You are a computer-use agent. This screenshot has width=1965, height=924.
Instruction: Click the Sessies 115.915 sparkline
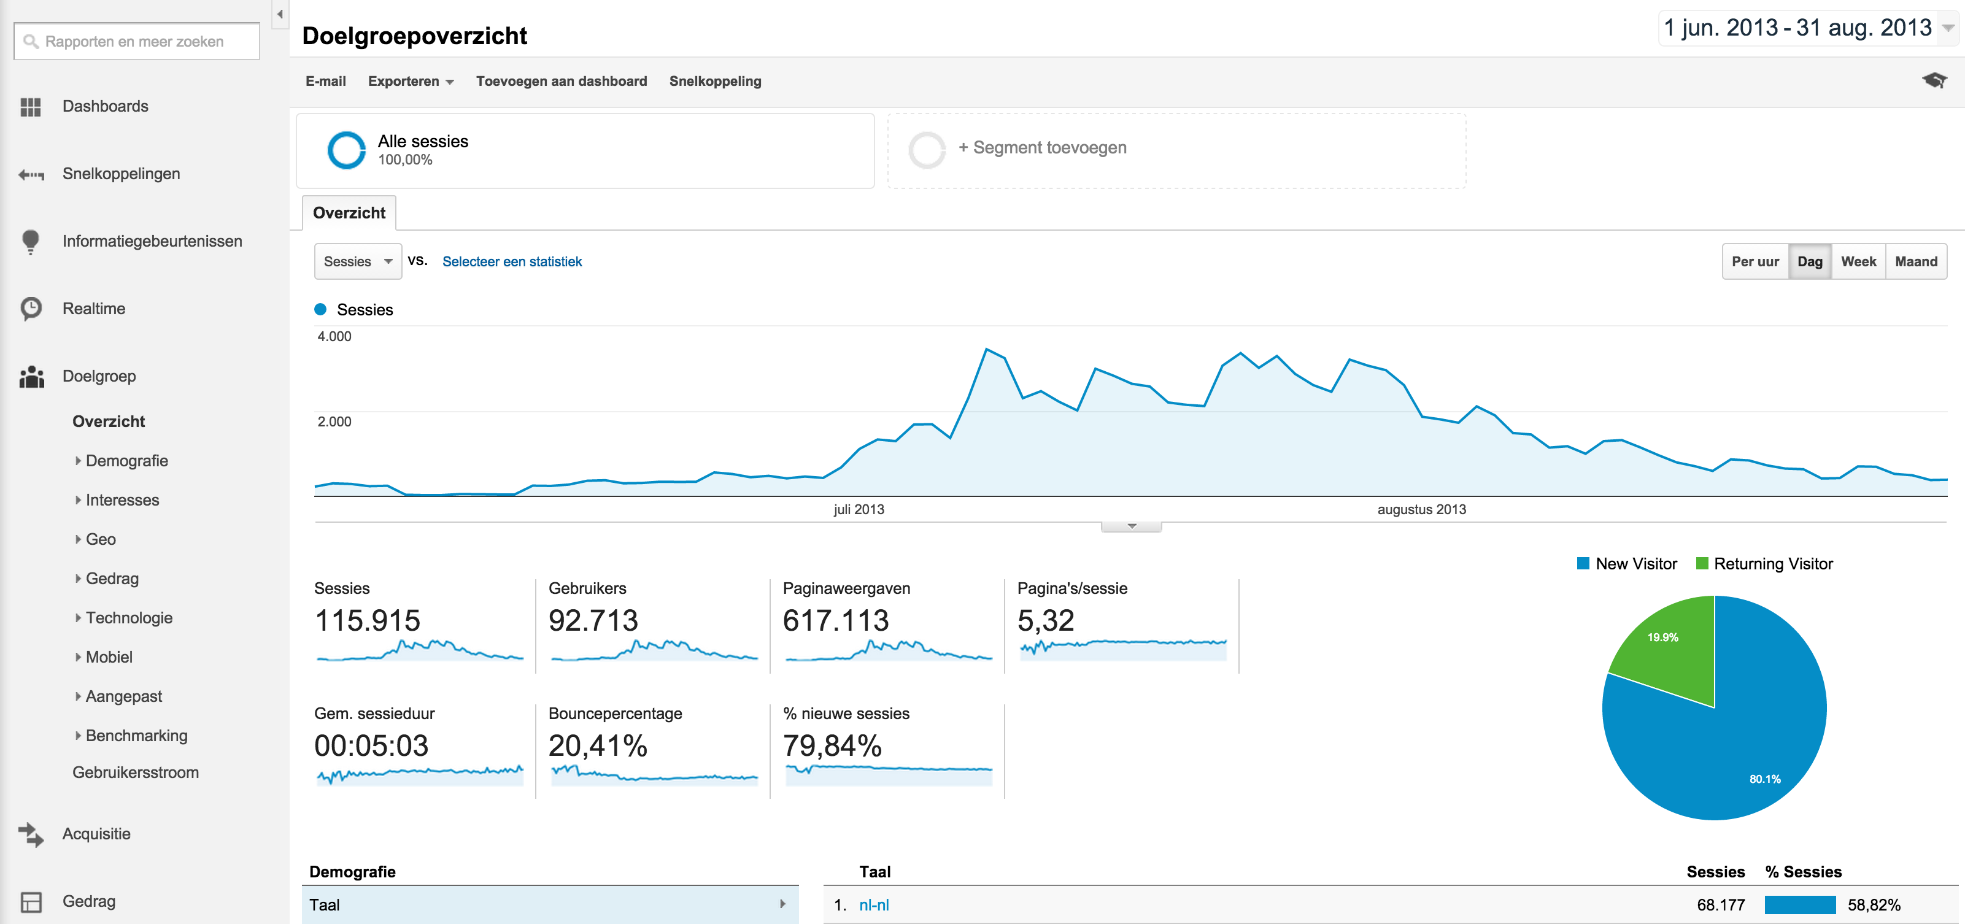coord(420,650)
